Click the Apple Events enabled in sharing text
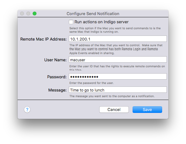This screenshot has width=186, height=144. pyautogui.click(x=92, y=53)
